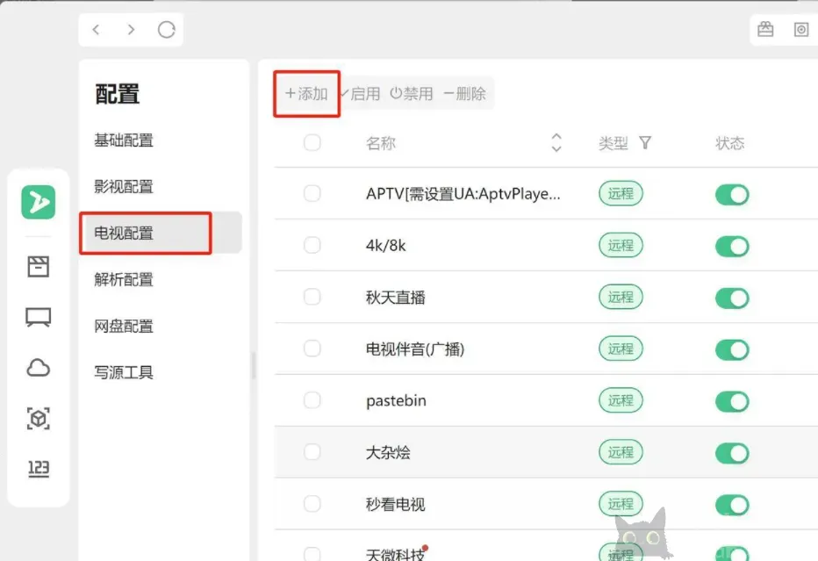Disable the 4k/8k status switch

point(732,246)
